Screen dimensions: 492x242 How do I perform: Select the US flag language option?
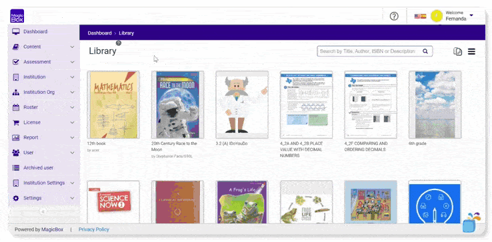[417, 16]
